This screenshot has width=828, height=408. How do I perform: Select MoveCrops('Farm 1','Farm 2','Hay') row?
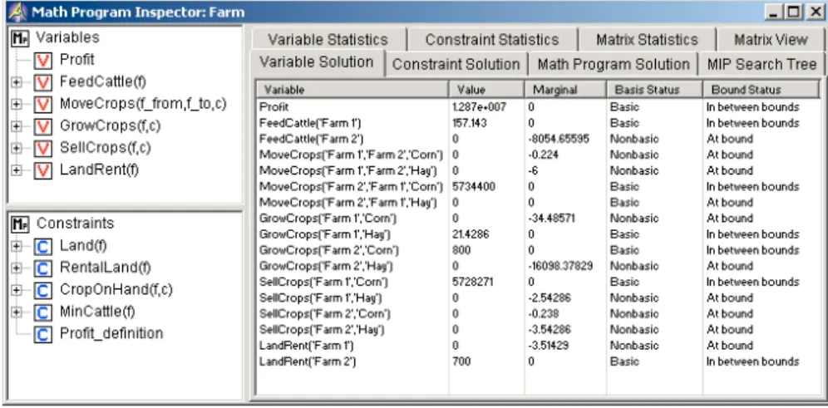(538, 170)
